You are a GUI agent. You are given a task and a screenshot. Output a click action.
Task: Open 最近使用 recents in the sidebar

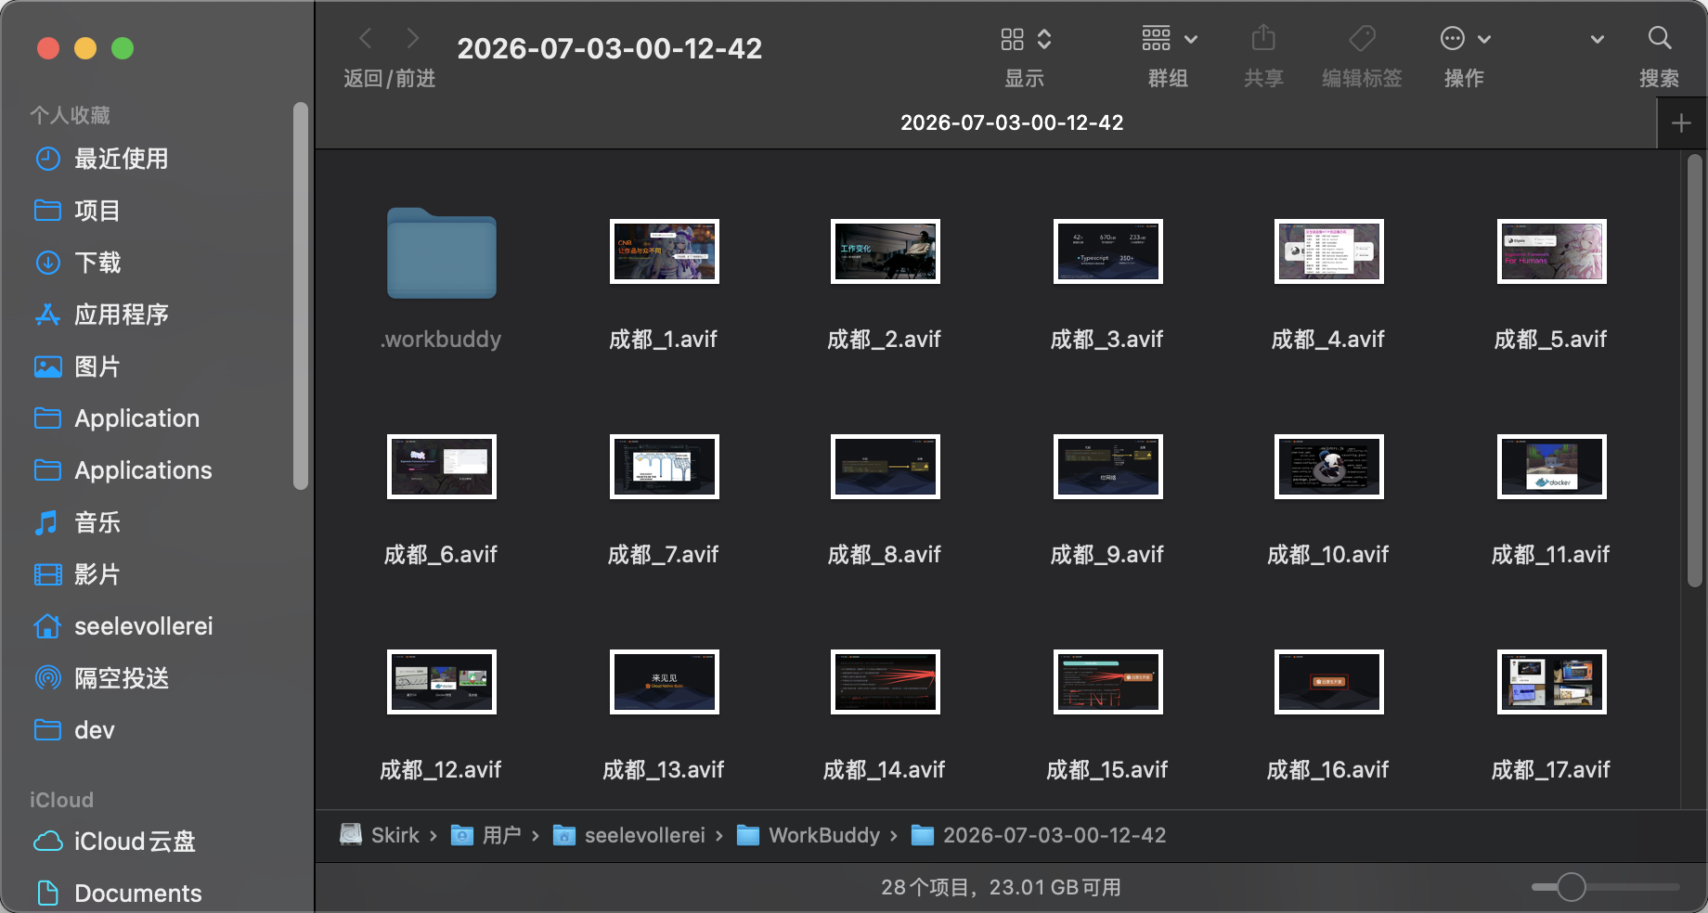point(121,159)
